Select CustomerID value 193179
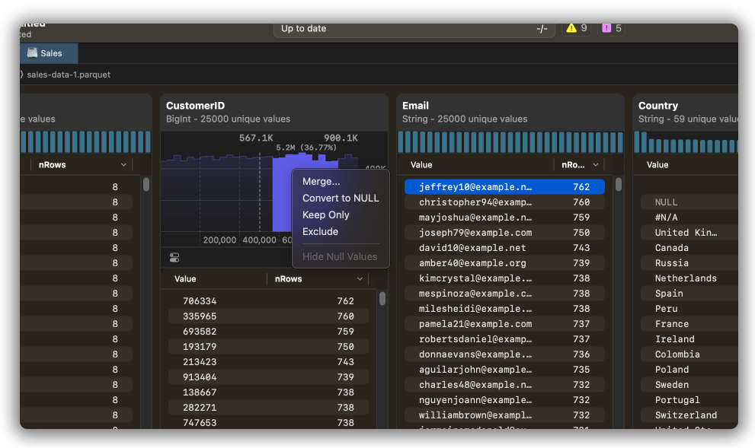Viewport: 755px width, 448px height. [x=268, y=347]
